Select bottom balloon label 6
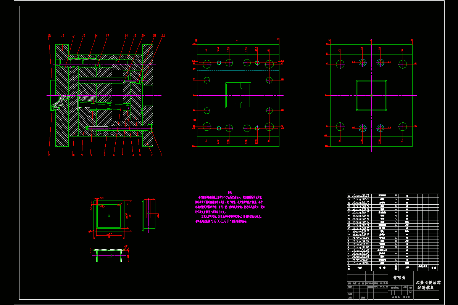 (114, 155)
